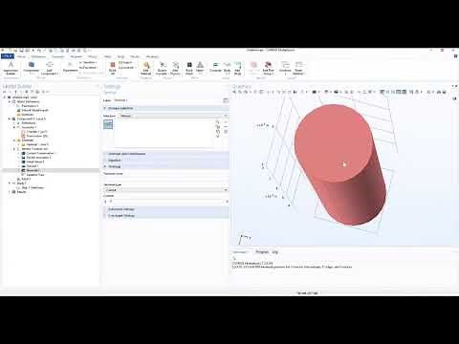Click the Terminal name input field
The image size is (459, 344).
[166, 179]
